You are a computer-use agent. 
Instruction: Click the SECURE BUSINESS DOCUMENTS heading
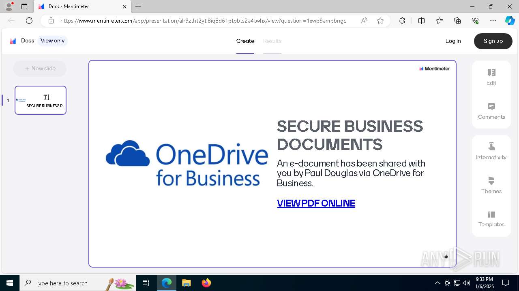tap(350, 135)
